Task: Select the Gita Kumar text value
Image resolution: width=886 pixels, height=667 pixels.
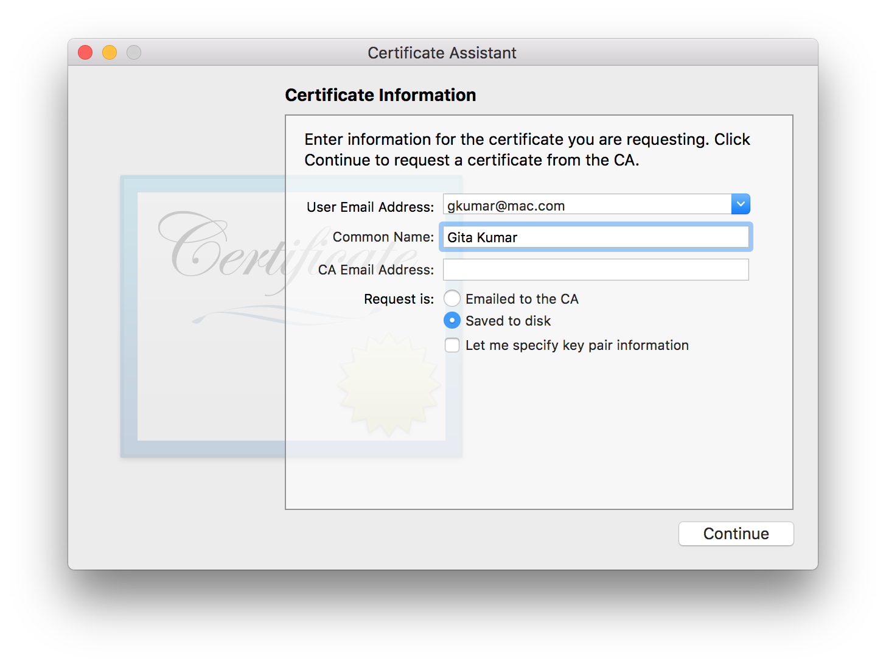Action: pos(481,237)
